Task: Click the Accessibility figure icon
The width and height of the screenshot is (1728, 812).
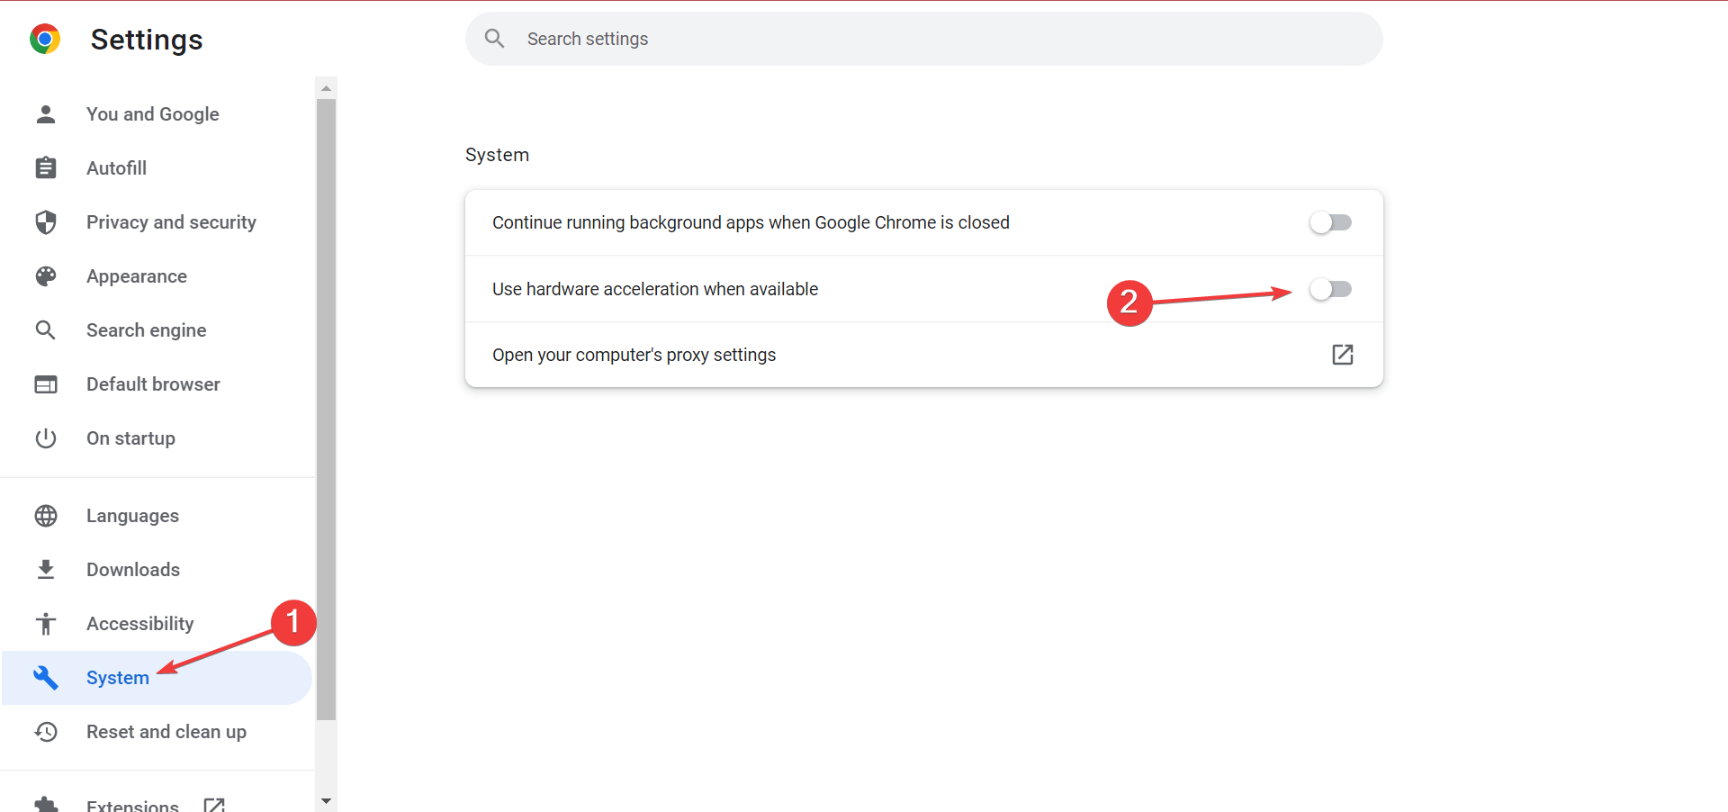Action: (x=46, y=624)
